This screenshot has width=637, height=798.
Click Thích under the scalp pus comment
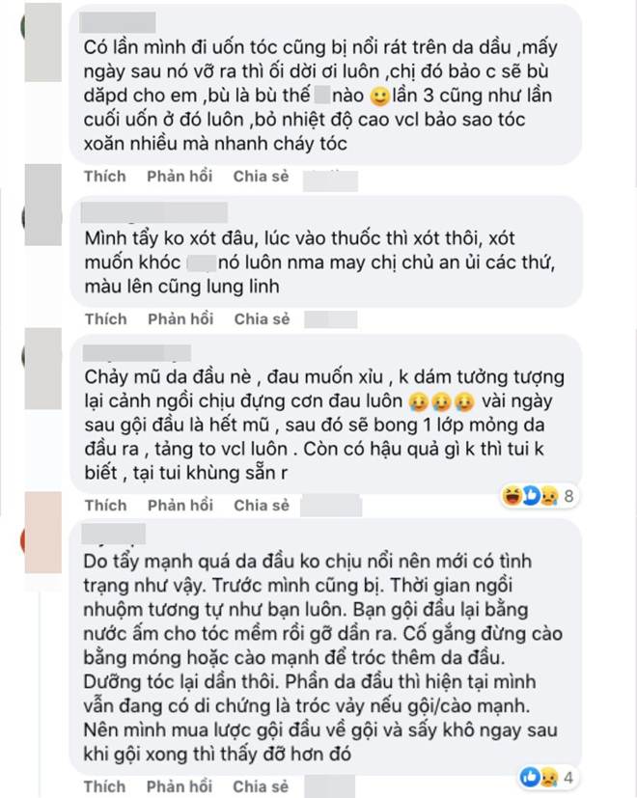coord(106,506)
